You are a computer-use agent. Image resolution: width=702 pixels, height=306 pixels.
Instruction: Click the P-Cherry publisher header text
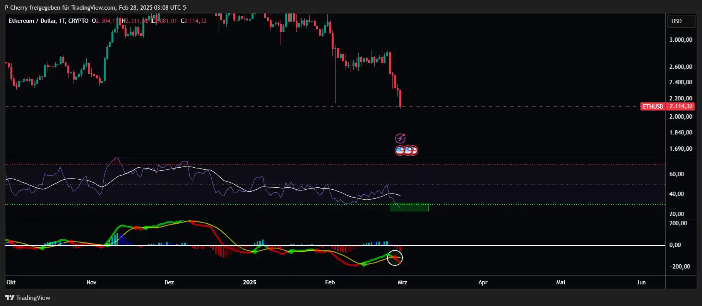[95, 7]
